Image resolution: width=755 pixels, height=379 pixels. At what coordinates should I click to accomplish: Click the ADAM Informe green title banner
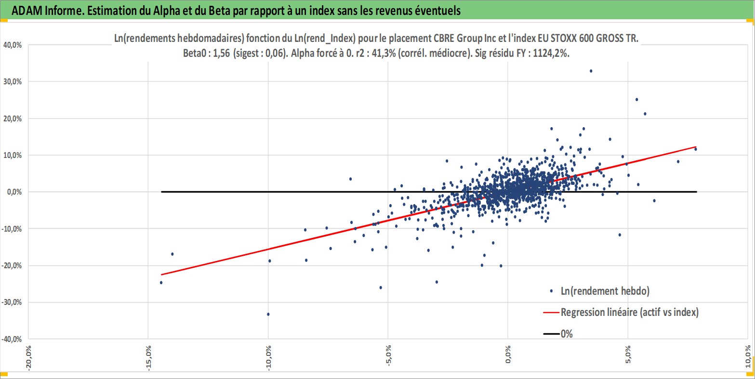377,10
